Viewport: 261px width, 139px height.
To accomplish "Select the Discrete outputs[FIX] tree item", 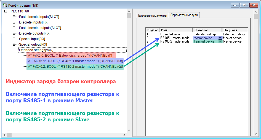I will (x=34, y=33).
